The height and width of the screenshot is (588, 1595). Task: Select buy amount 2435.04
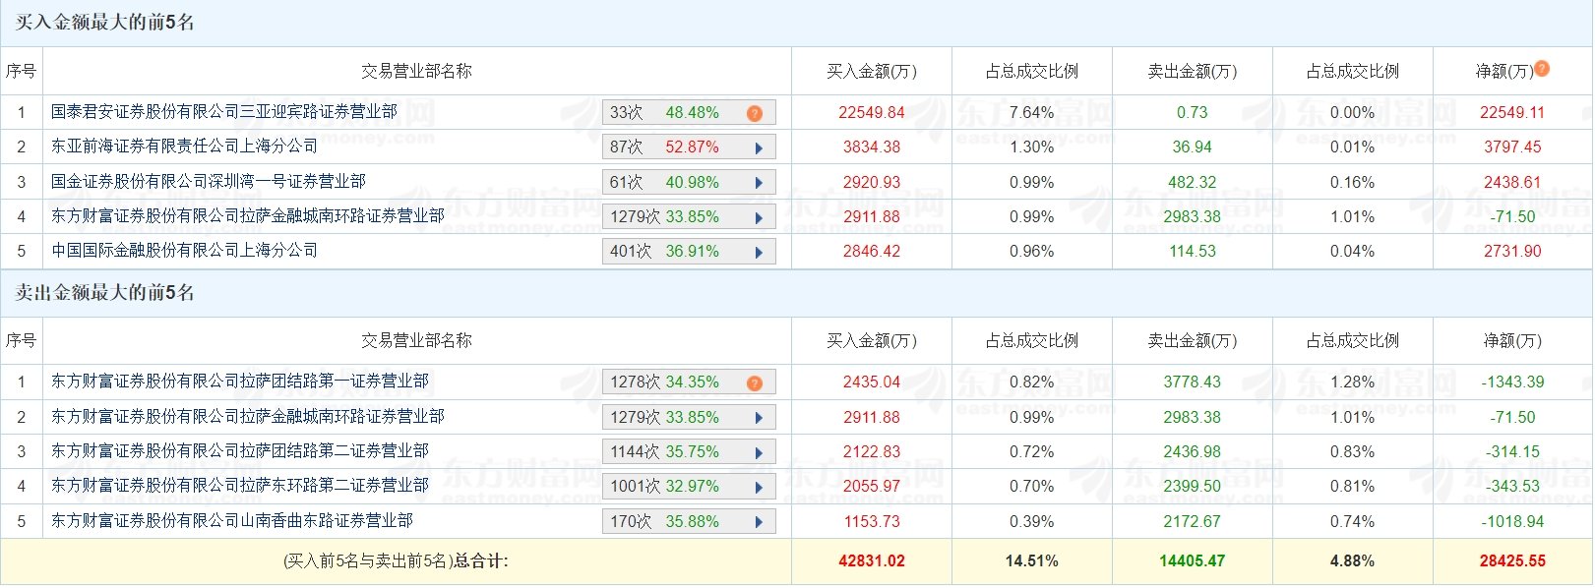(872, 382)
